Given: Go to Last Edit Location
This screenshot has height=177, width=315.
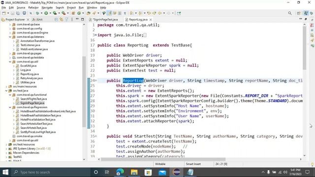Looking at the screenshot, I should pyautogui.click(x=149, y=13).
